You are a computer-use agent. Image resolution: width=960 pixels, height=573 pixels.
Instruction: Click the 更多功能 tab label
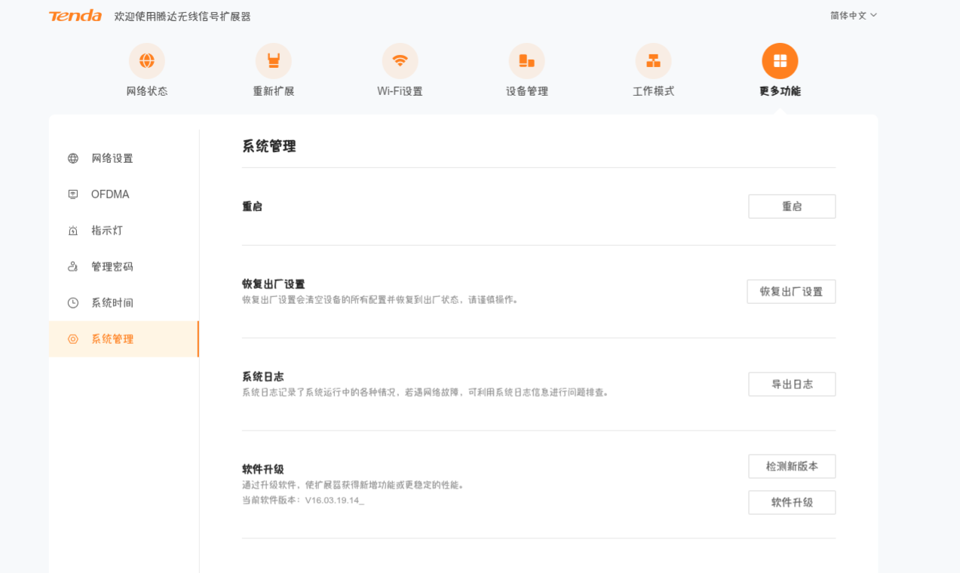coord(780,91)
